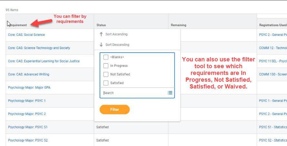
Task: Open the Remaining column header menu
Action: [x=178, y=25]
